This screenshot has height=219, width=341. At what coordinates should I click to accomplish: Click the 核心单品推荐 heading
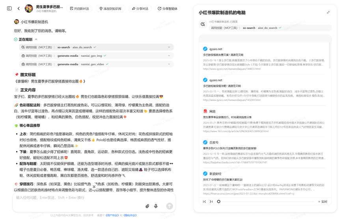30,125
